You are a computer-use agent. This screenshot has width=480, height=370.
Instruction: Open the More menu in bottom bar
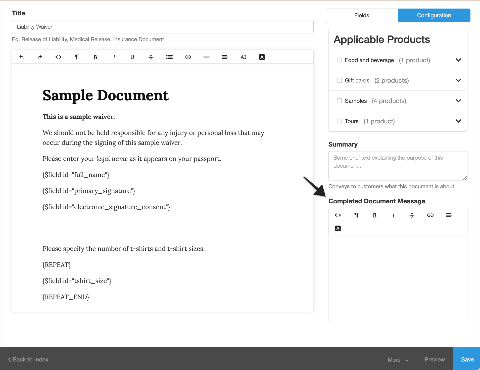click(398, 360)
